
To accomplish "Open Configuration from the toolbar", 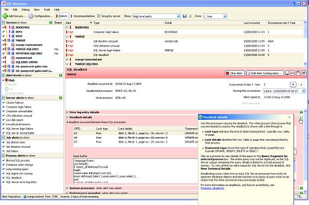I will [x=43, y=16].
